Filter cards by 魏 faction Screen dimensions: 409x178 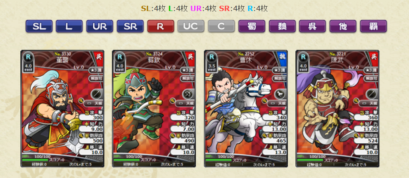282,26
